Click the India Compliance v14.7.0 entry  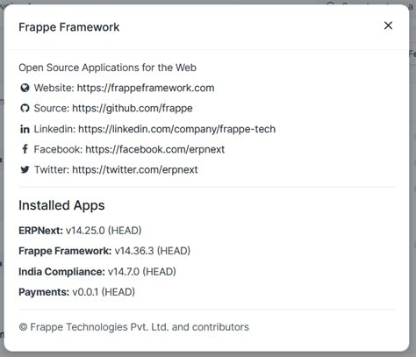click(97, 272)
